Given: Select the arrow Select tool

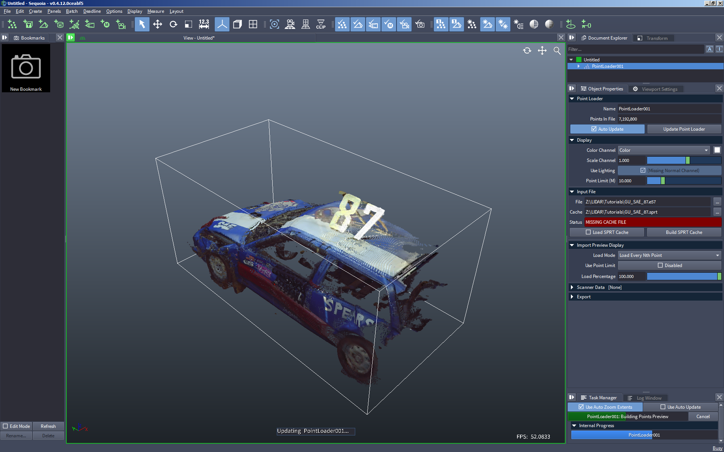Looking at the screenshot, I should 142,24.
